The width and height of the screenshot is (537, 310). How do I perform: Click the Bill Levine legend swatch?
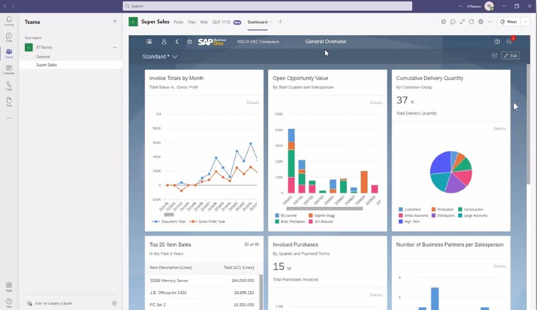pos(277,215)
